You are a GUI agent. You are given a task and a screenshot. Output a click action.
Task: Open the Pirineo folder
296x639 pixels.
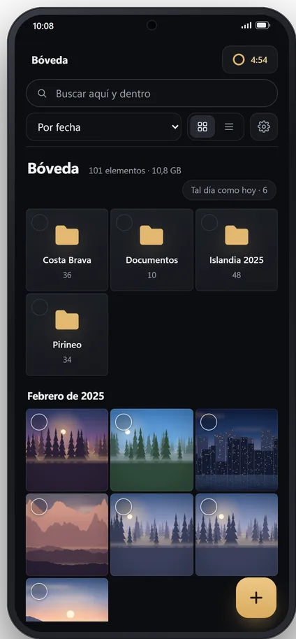point(67,335)
